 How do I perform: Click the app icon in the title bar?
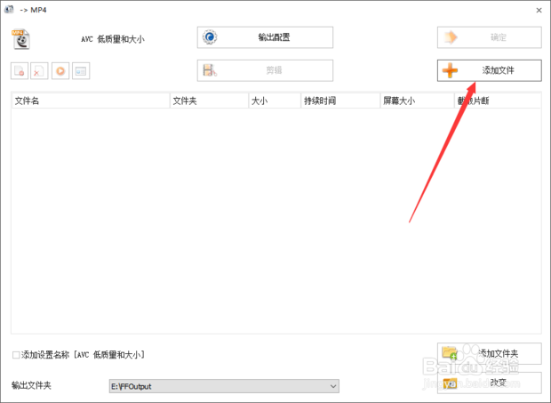tap(9, 10)
